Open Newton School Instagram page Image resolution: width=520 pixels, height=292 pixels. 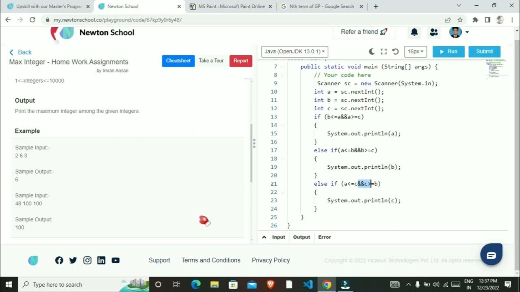(87, 260)
